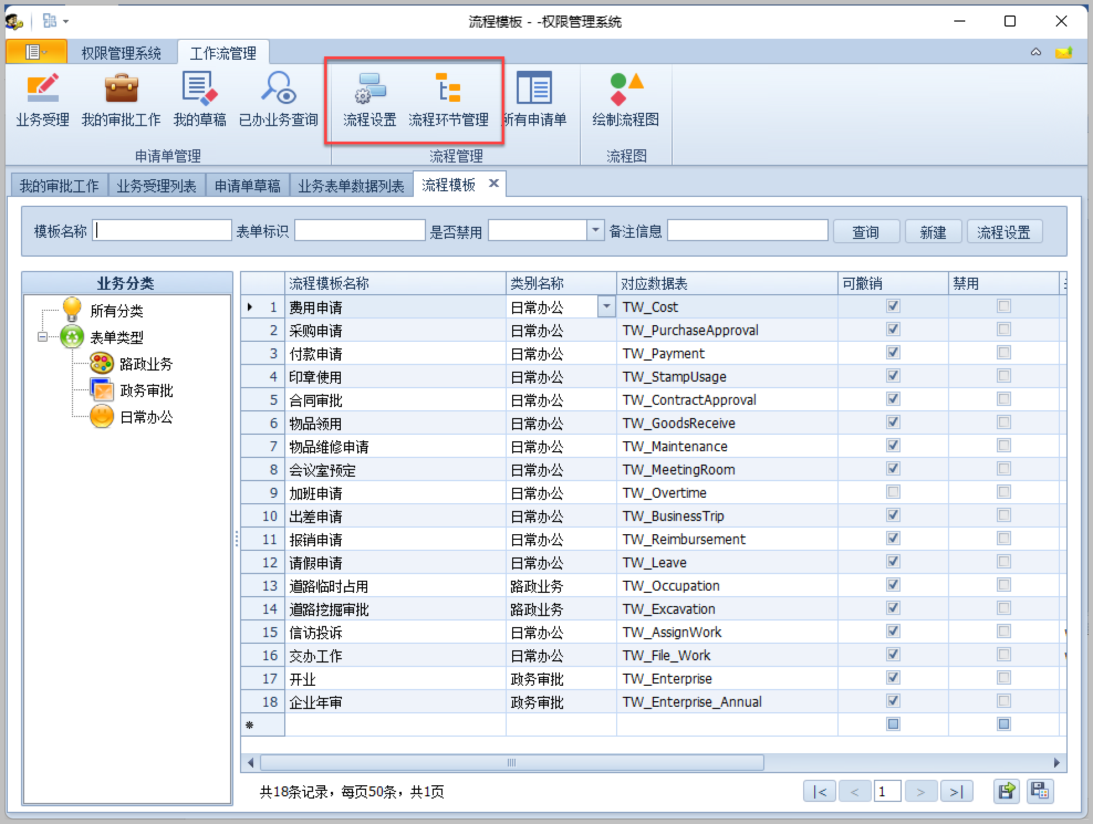Open the 是否禁用 dropdown

point(595,230)
